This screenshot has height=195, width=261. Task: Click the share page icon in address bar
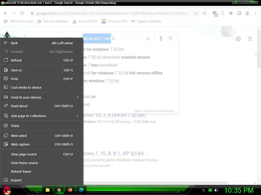[x=196, y=13]
